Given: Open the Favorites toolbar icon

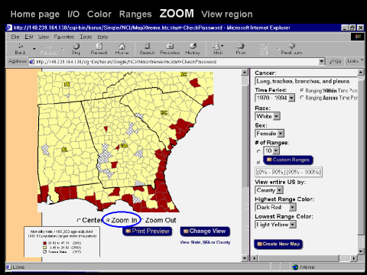Looking at the screenshot, I should coord(170,46).
